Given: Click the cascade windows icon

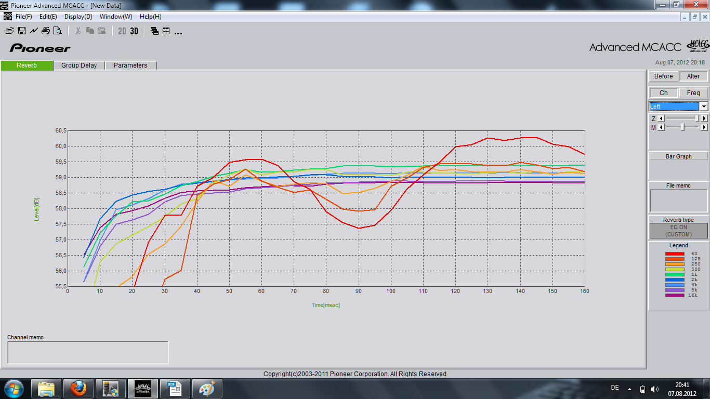Looking at the screenshot, I should [x=154, y=31].
